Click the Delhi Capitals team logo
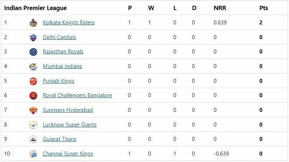 coord(33,37)
